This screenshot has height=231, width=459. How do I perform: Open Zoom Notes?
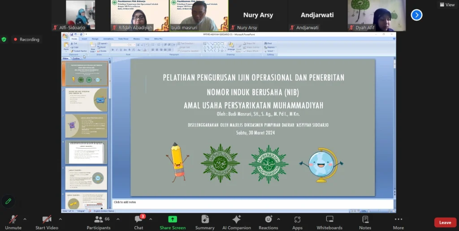pyautogui.click(x=365, y=223)
